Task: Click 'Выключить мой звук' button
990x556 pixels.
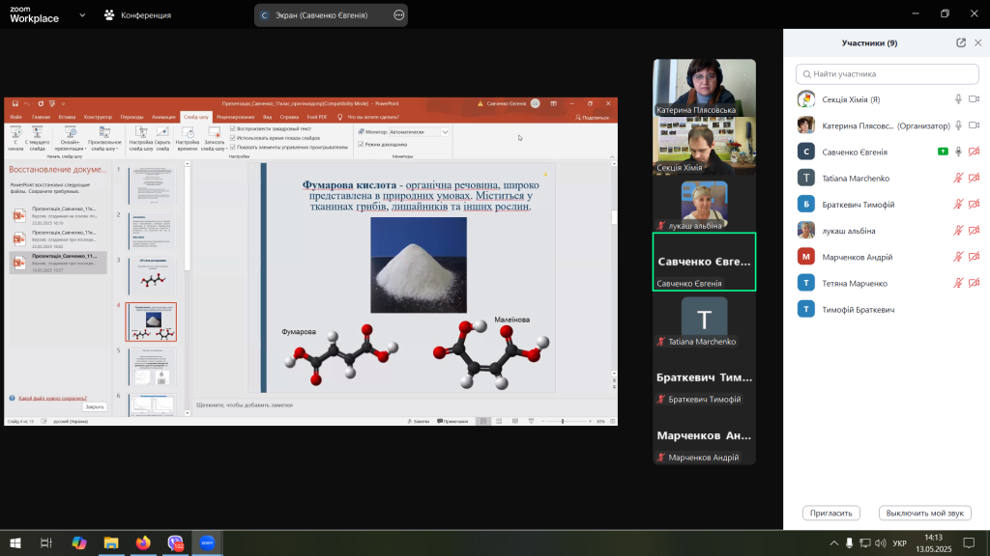Action: point(924,513)
